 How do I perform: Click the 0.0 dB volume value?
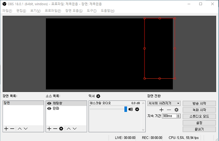[135, 103]
